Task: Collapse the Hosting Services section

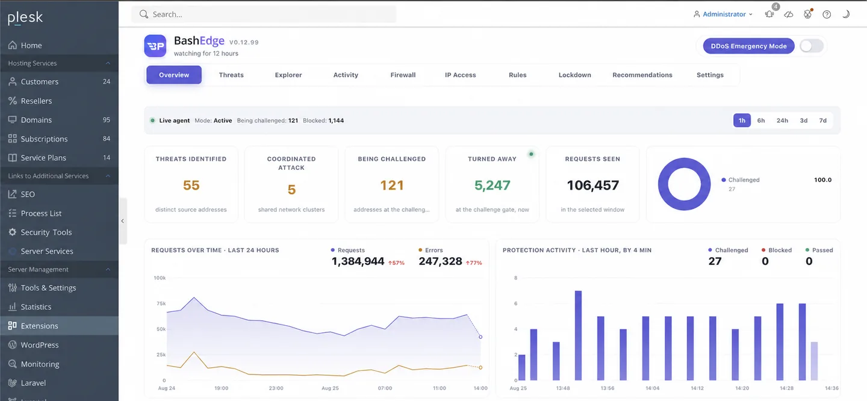Action: click(x=108, y=63)
